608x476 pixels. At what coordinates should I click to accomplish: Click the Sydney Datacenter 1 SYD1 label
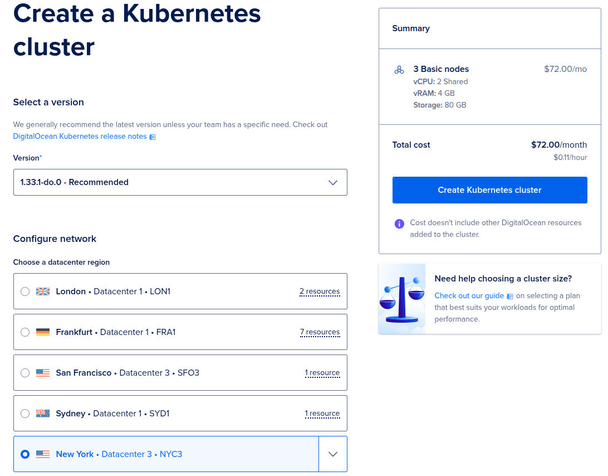(113, 414)
